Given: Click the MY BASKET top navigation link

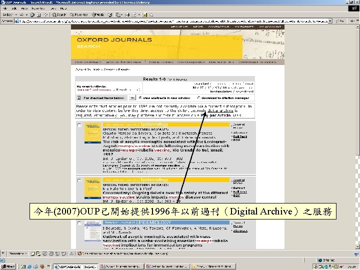Looking at the screenshot, I should coord(244,27).
